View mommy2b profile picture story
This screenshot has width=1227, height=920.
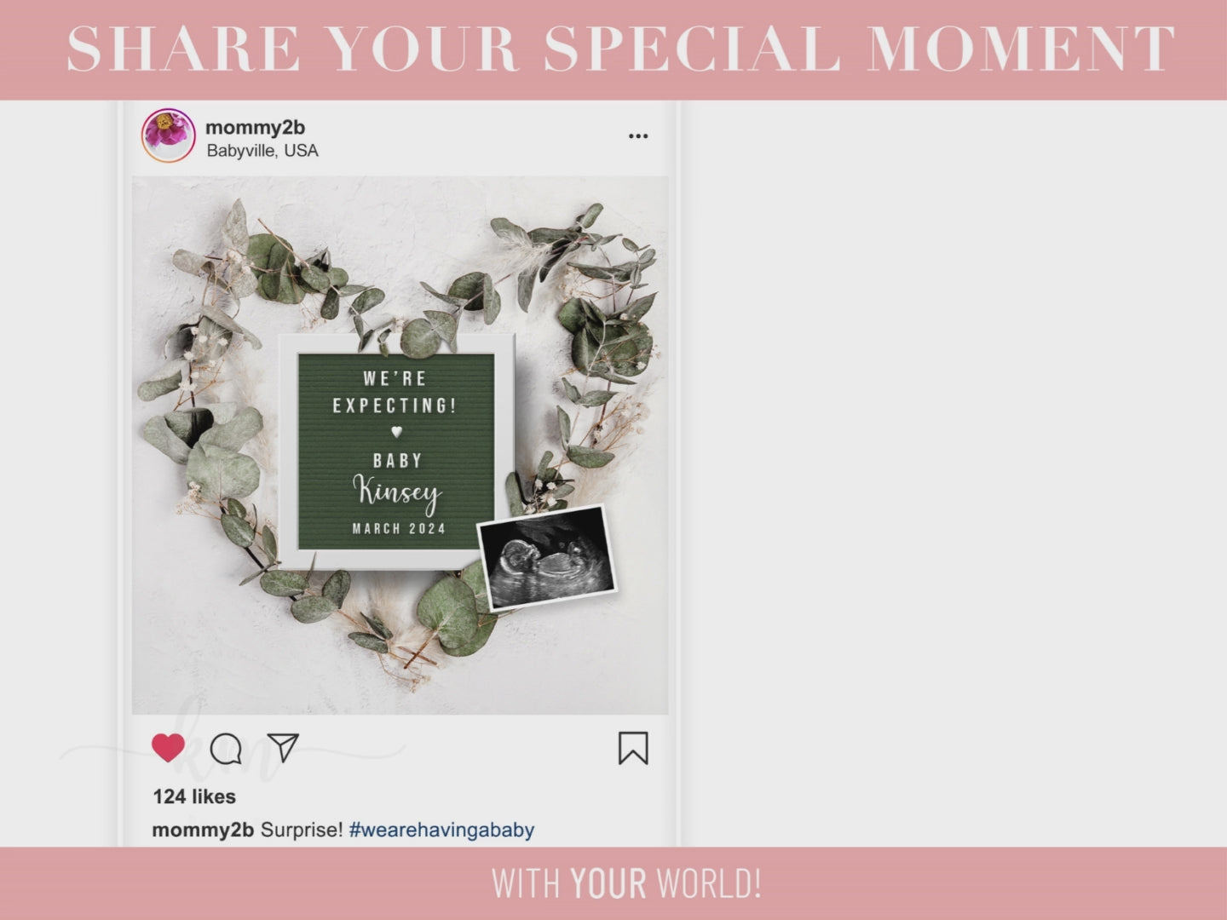(x=169, y=135)
